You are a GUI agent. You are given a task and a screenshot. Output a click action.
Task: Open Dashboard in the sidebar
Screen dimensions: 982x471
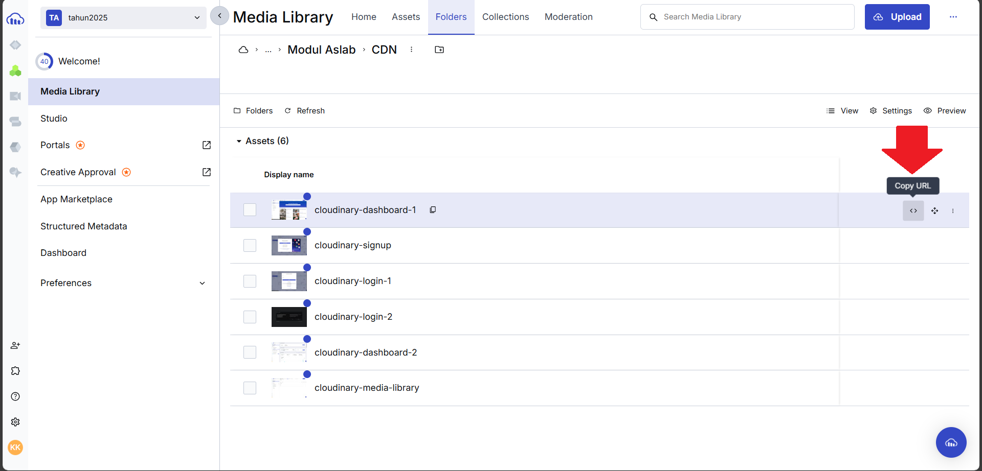point(63,253)
